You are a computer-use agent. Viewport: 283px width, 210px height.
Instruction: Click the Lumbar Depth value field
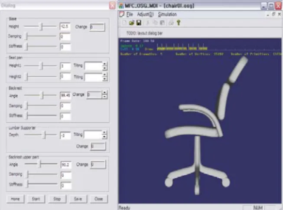65,135
